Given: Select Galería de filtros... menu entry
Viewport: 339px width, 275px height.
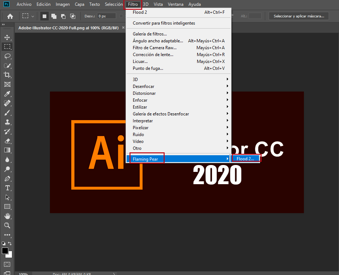Looking at the screenshot, I should [x=178, y=34].
